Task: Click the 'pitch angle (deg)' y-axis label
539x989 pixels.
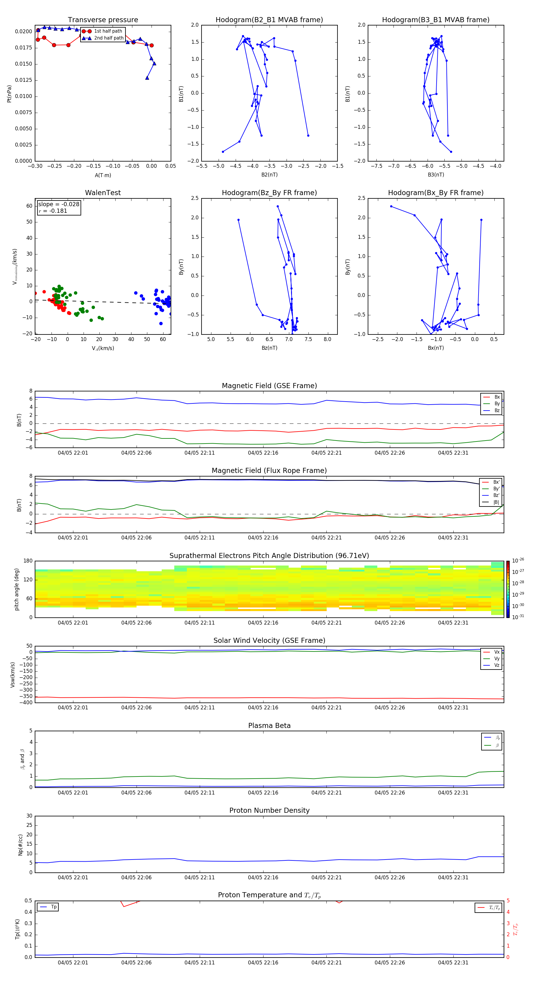Action: click(x=16, y=589)
